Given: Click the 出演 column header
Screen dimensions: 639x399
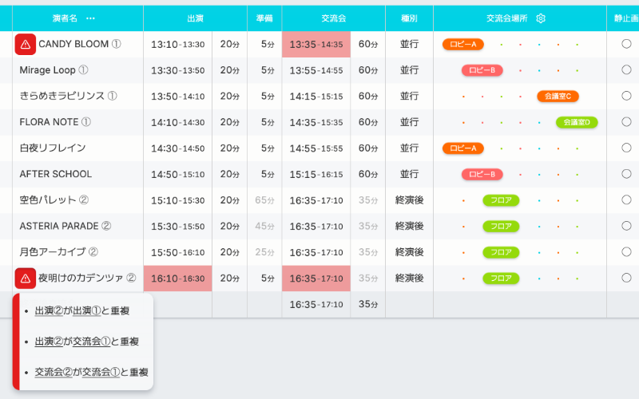Looking at the screenshot, I should [x=195, y=18].
